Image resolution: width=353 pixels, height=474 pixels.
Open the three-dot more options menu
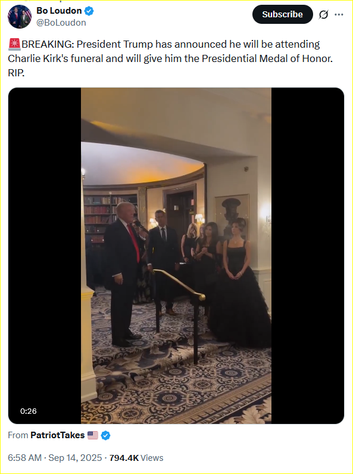[339, 14]
